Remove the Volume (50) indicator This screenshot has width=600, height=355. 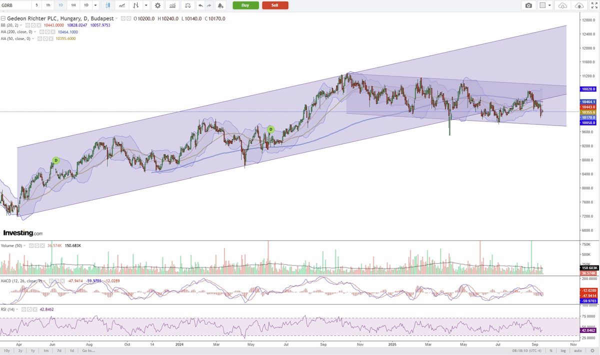pos(41,245)
